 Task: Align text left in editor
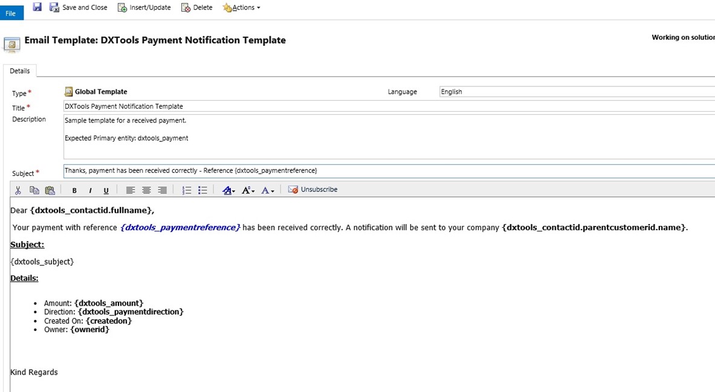[130, 190]
